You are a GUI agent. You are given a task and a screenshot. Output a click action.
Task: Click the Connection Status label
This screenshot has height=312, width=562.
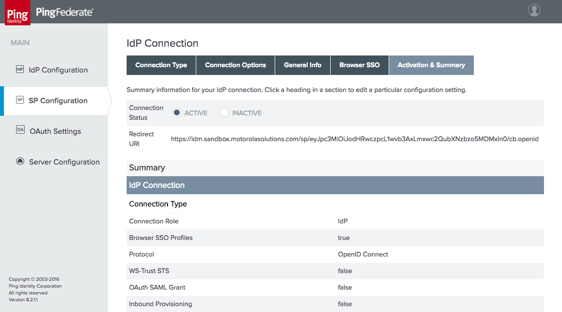pyautogui.click(x=146, y=112)
